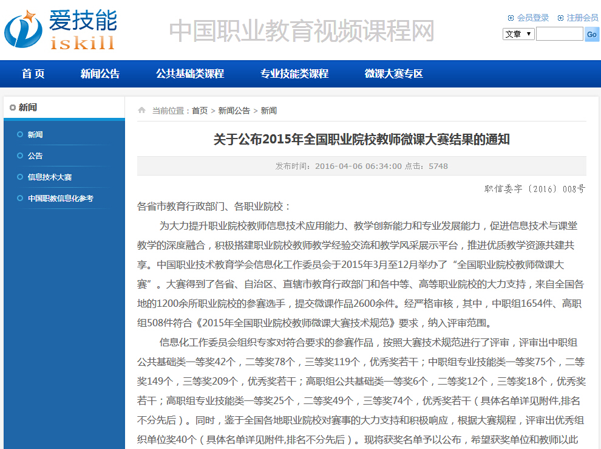601x449 pixels.
Task: Go to the 首页 navigation tab
Action: pyautogui.click(x=33, y=74)
